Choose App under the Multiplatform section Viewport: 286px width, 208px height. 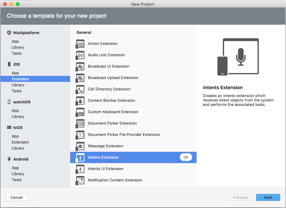pyautogui.click(x=15, y=41)
